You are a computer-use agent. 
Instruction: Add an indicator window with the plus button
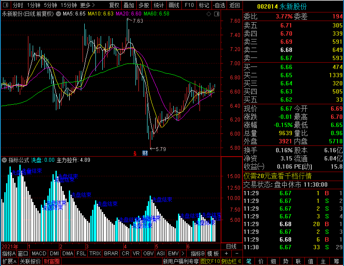(x=227, y=254)
